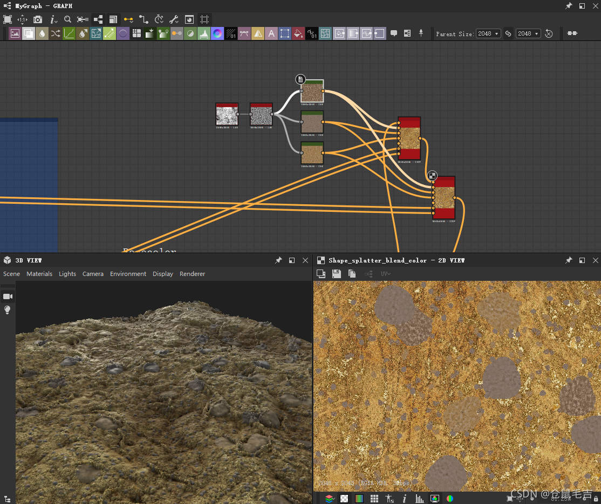Reset parent size with the circular arrow button
The image size is (601, 504).
(x=549, y=33)
